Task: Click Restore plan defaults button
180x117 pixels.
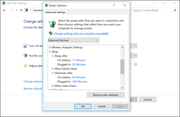Action: (x=106, y=95)
